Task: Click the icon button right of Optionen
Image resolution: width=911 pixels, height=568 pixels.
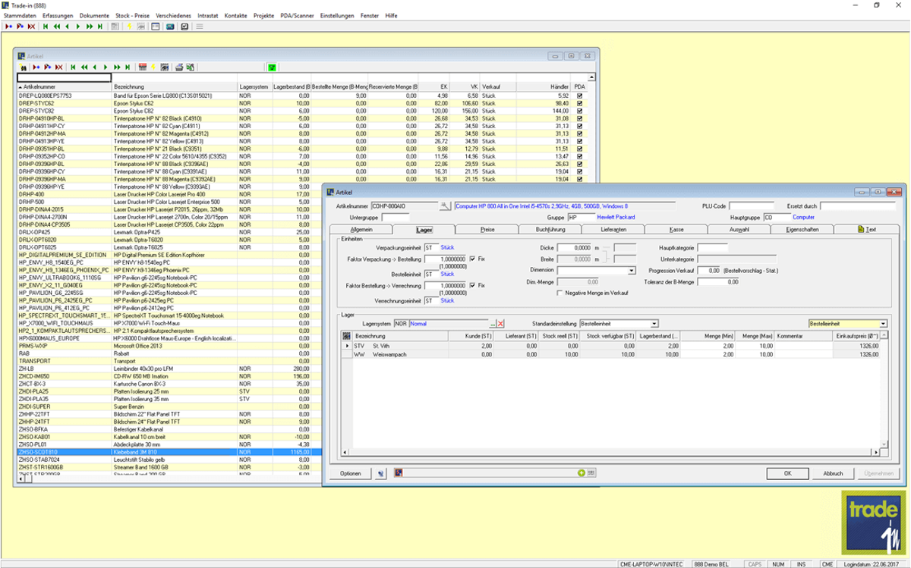Action: (381, 473)
